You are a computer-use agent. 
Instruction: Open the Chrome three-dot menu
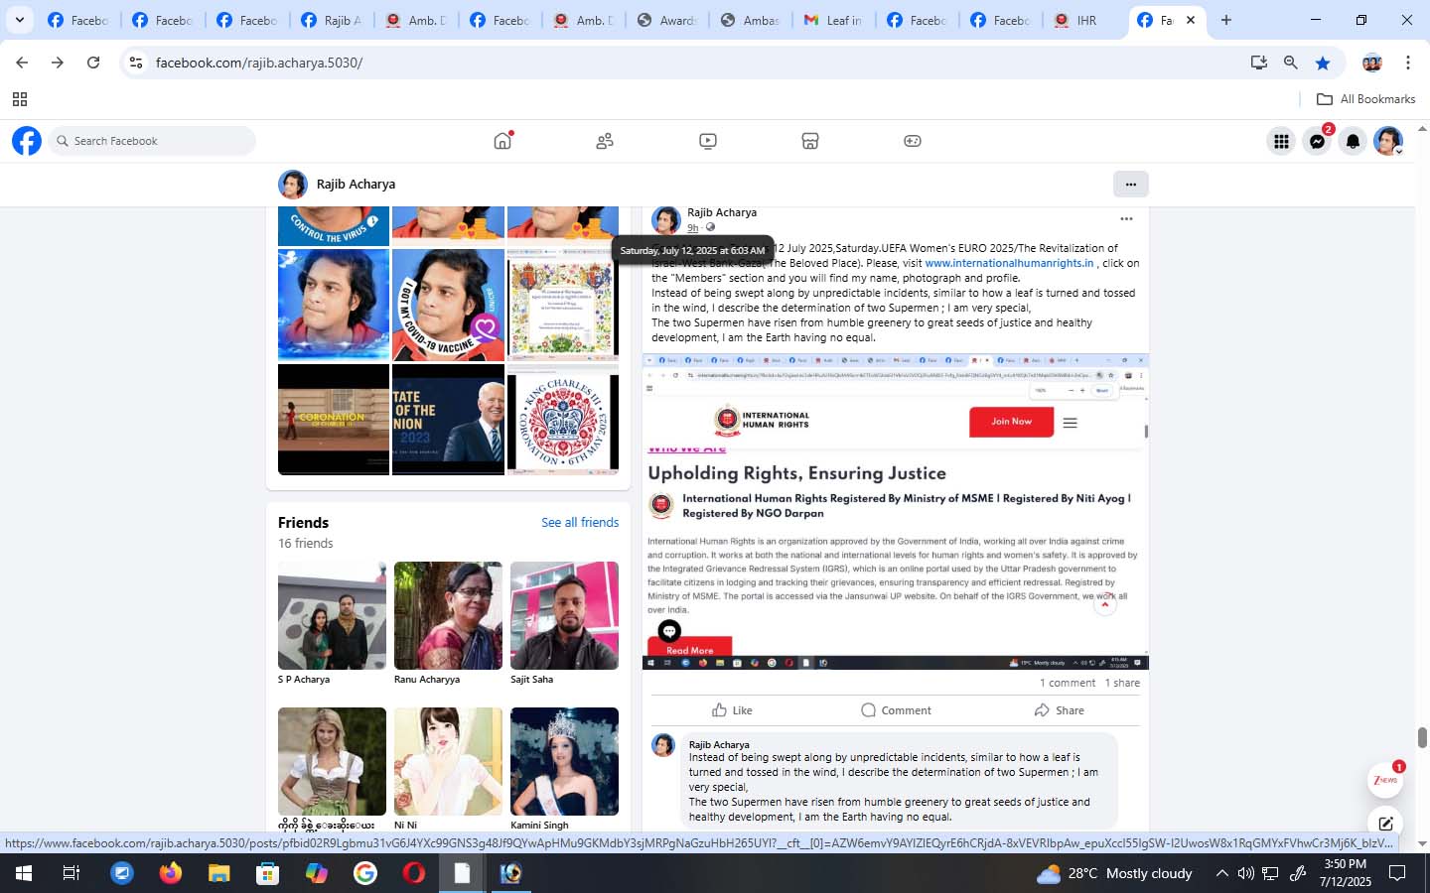pyautogui.click(x=1407, y=63)
